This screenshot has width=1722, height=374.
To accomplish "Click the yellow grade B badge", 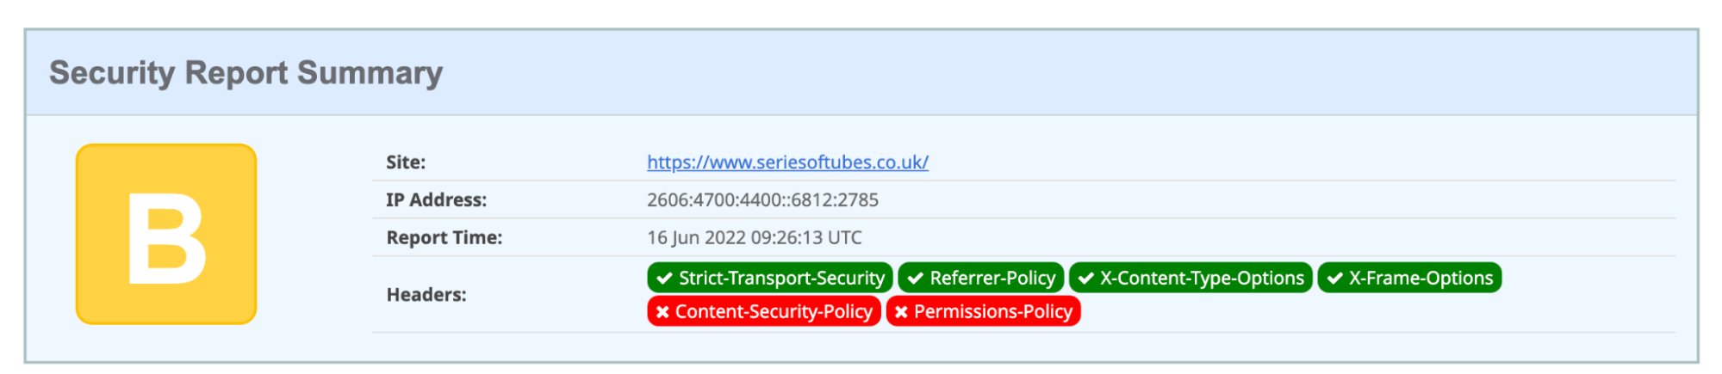I will point(166,234).
